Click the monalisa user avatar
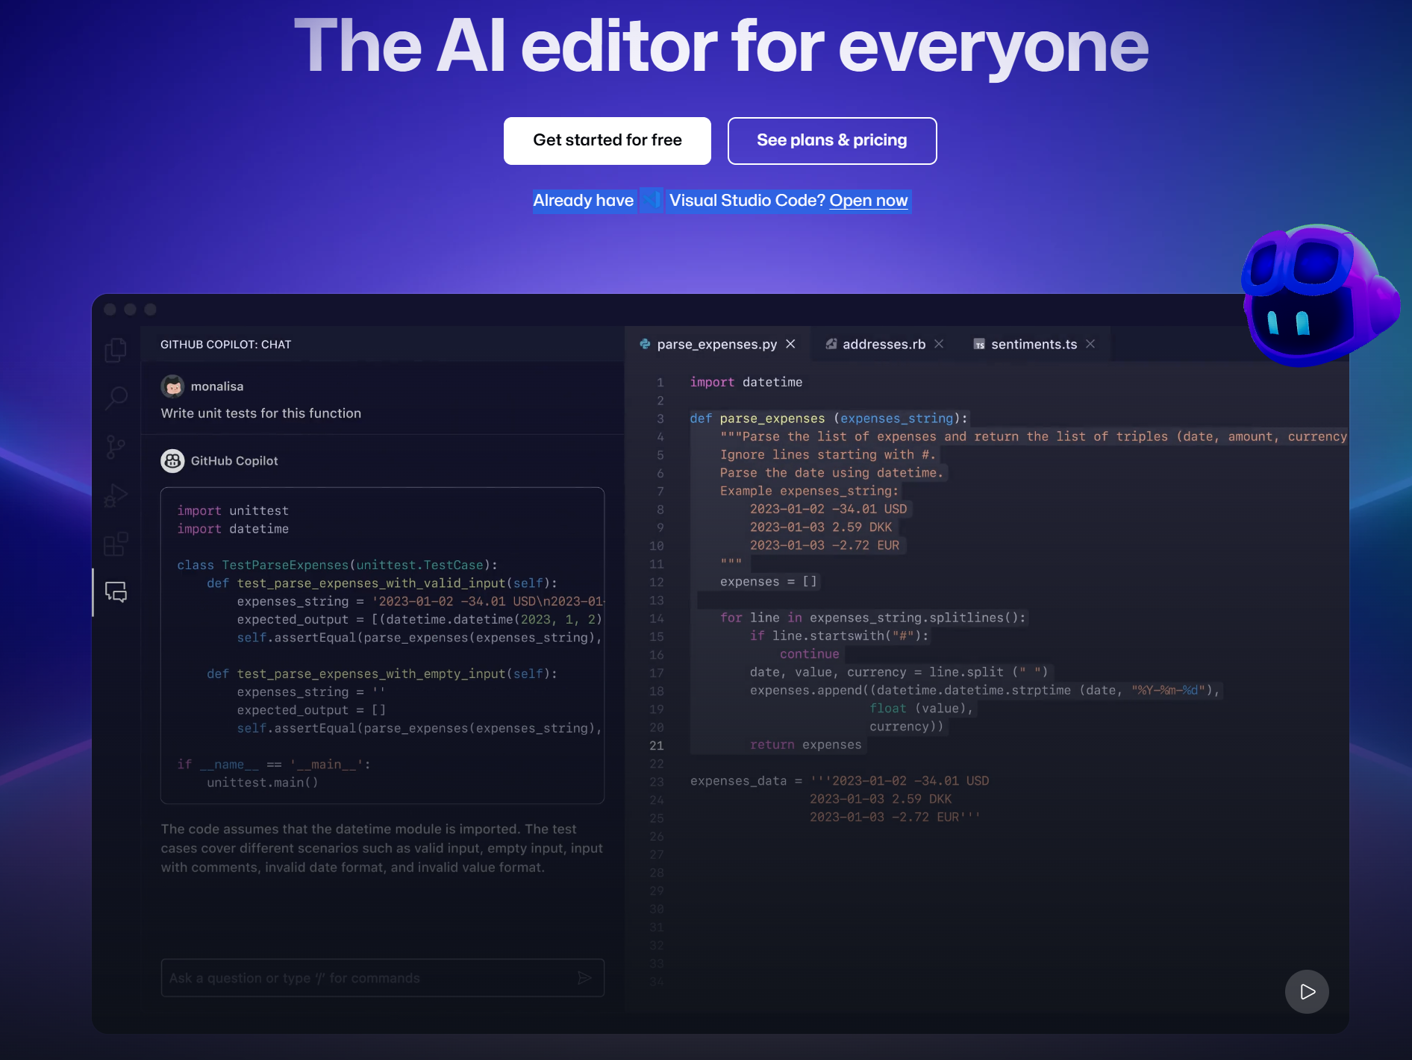Screen dimensions: 1412x1060 tap(172, 386)
